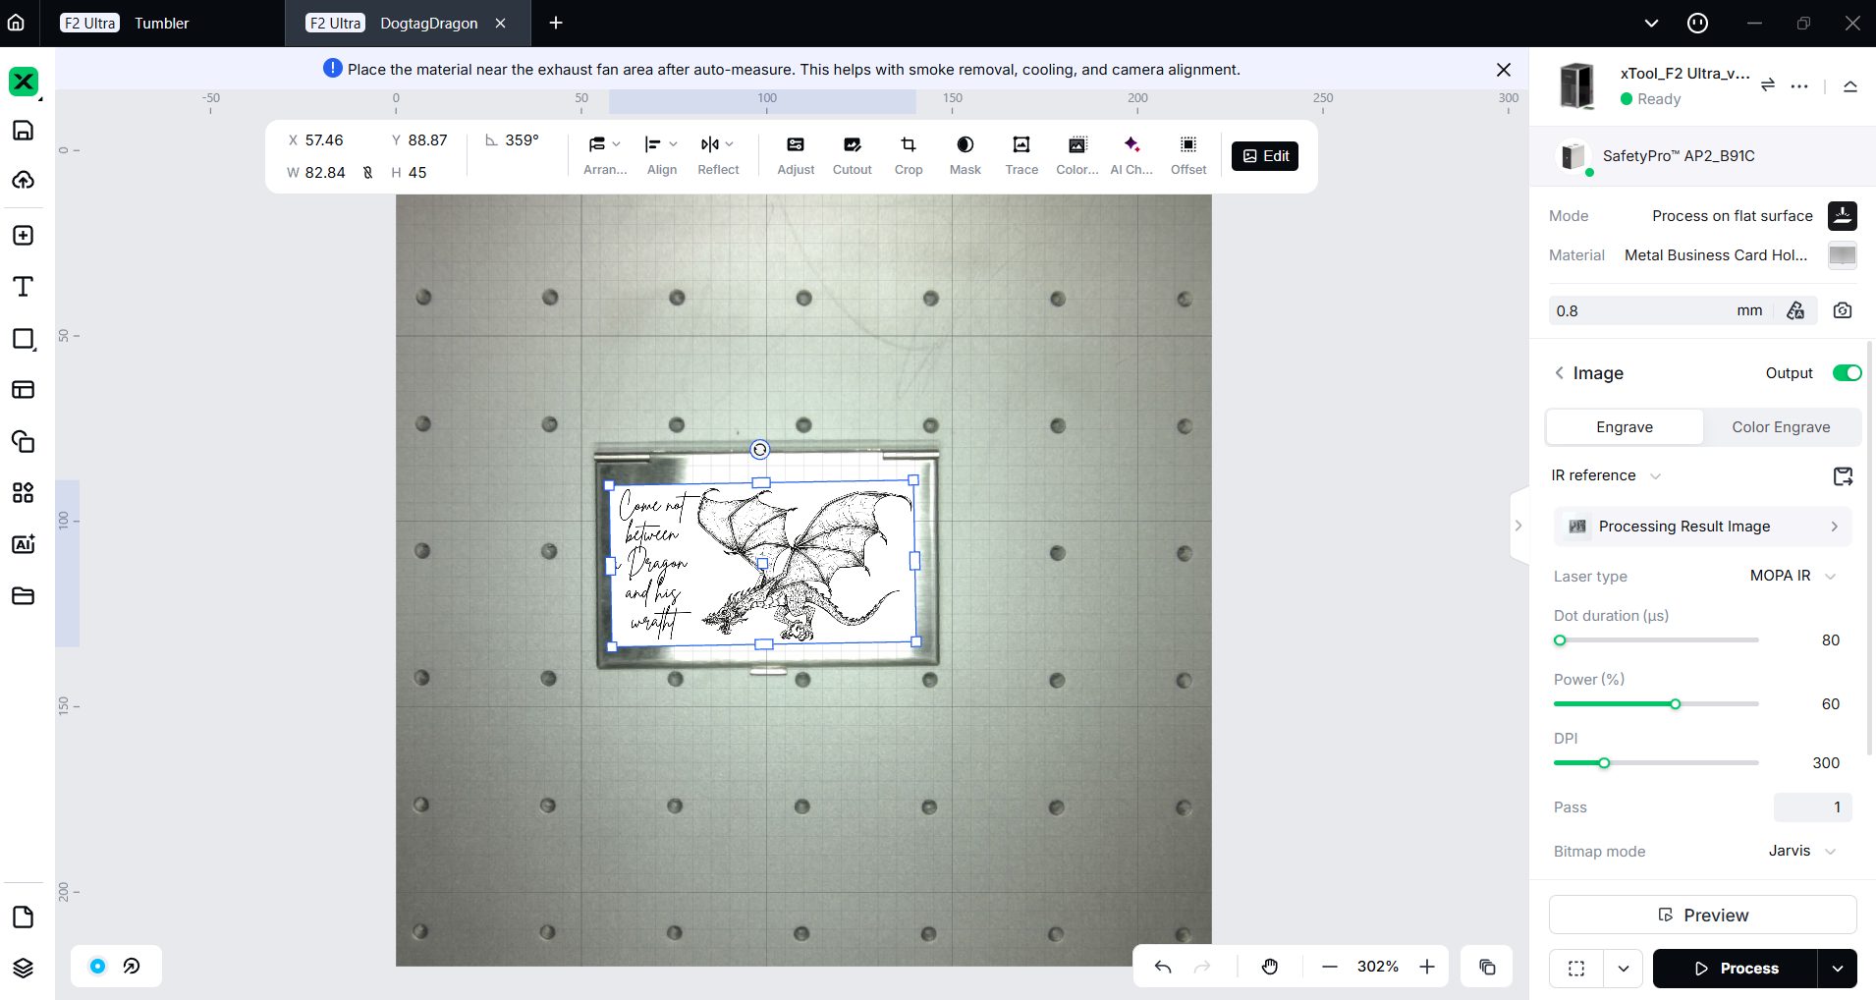Add a new project tab
1876x1000 pixels.
coord(556,24)
